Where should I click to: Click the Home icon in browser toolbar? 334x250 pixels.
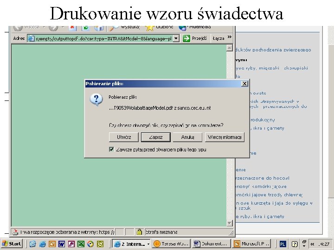pyautogui.click(x=99, y=28)
